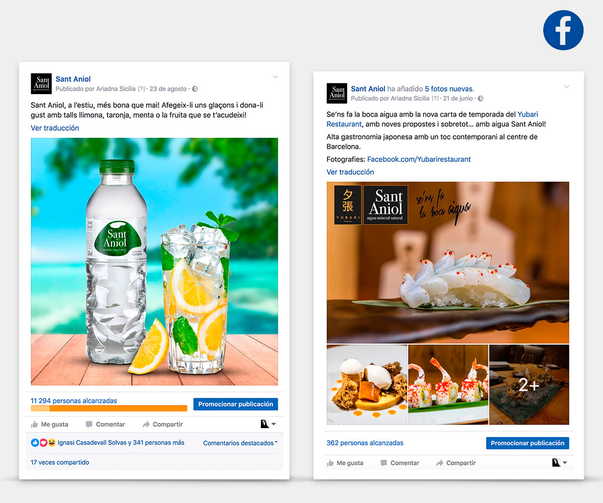The width and height of the screenshot is (603, 503).
Task: Open Sant Aniol page name in 21 de junio post
Action: click(368, 89)
